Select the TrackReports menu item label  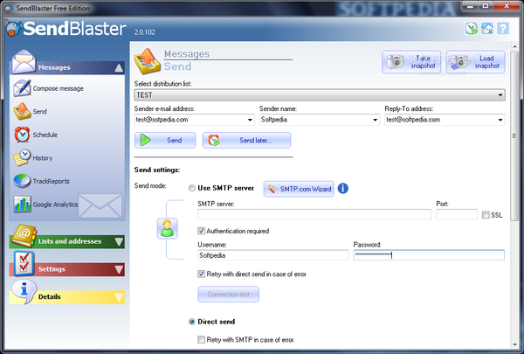click(x=52, y=181)
